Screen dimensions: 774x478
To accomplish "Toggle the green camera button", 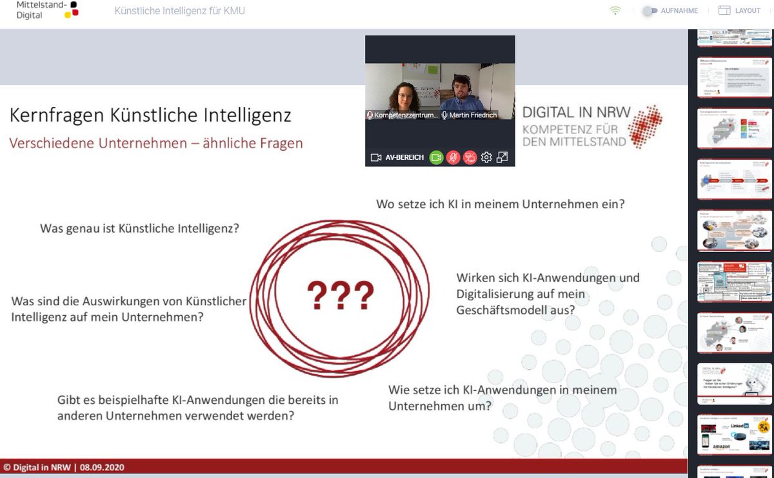I will (x=437, y=157).
